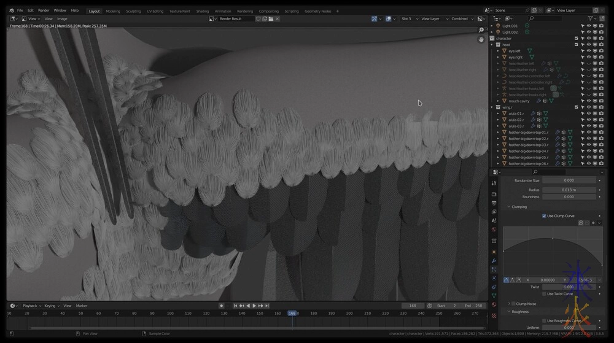Open the Tool properties tab icon

click(x=494, y=185)
